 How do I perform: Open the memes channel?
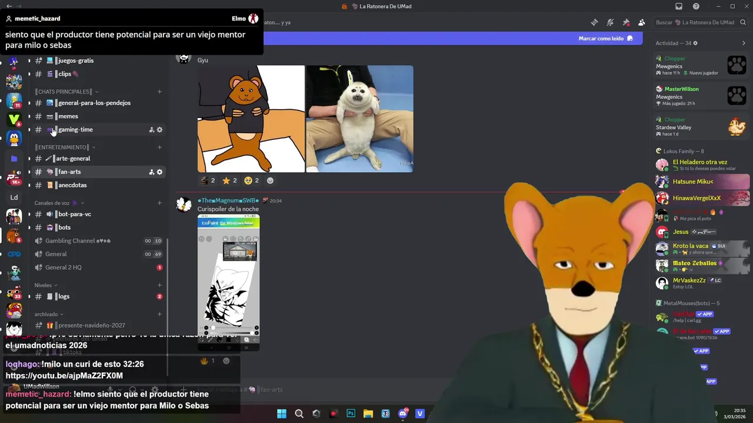[x=99, y=116]
